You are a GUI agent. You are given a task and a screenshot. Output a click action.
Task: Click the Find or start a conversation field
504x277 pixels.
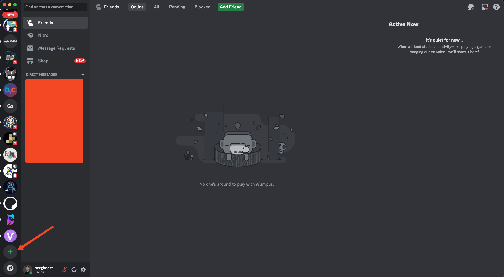(55, 7)
